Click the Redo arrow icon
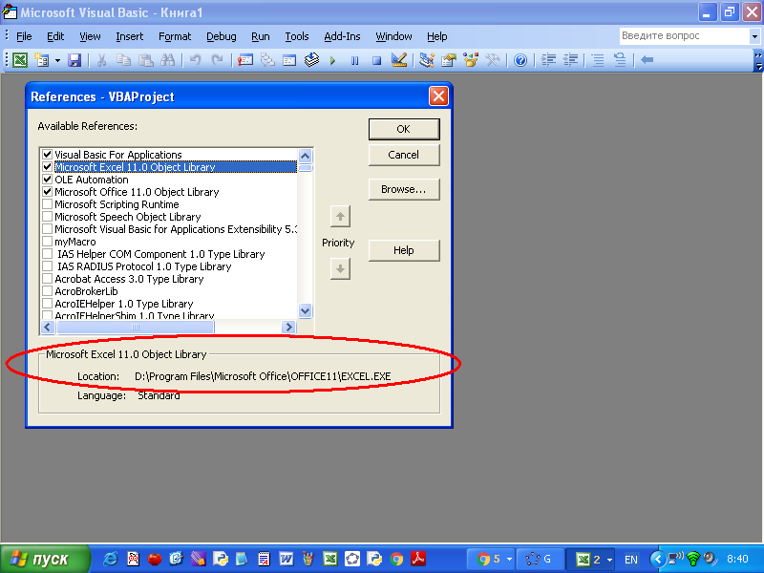 pos(217,60)
